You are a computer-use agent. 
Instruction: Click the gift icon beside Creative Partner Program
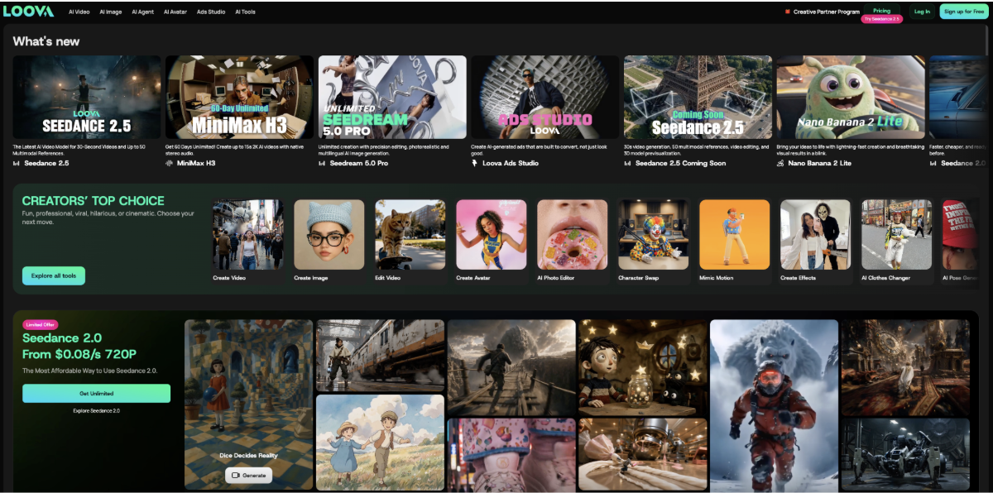click(x=787, y=12)
